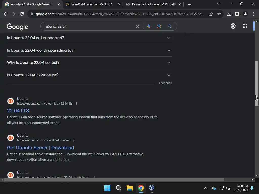Image resolution: width=259 pixels, height=194 pixels.
Task: Show hidden system tray icons
Action: coord(206,188)
